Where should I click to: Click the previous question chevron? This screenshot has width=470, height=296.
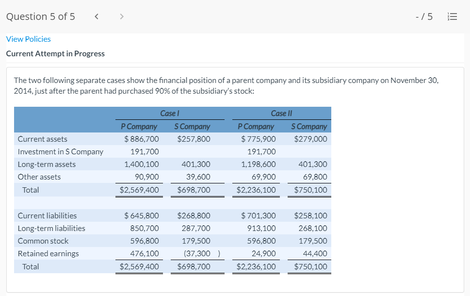point(96,16)
